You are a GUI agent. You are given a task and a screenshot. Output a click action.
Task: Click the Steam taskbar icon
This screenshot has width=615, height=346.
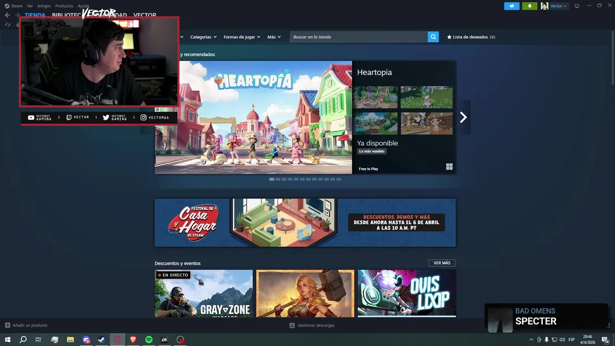point(102,340)
